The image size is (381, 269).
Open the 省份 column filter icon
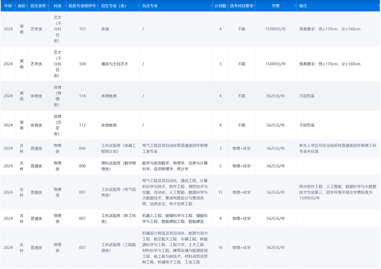click(x=27, y=6)
